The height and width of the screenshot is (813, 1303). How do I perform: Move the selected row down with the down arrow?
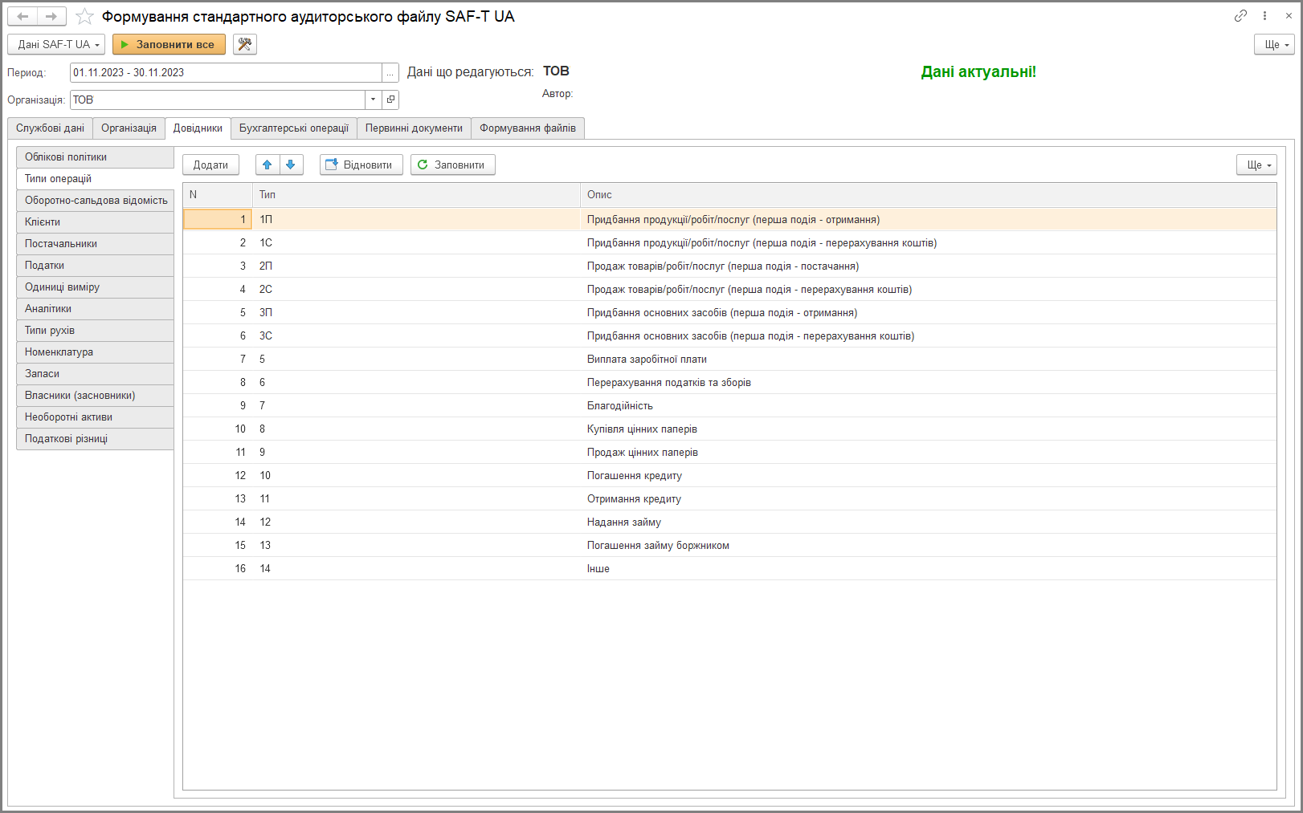(x=291, y=165)
